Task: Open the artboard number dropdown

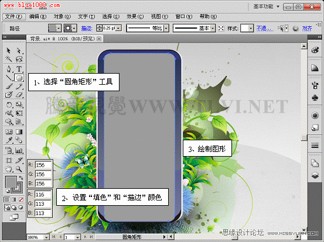Action: coord(77,237)
